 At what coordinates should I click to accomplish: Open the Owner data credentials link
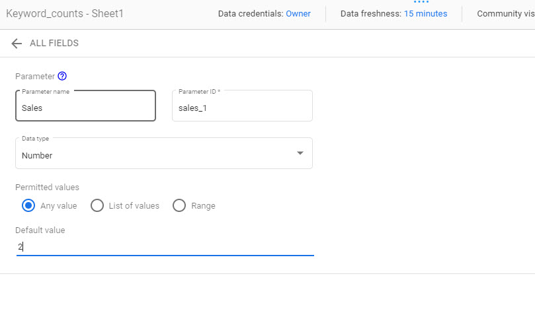[x=298, y=14]
